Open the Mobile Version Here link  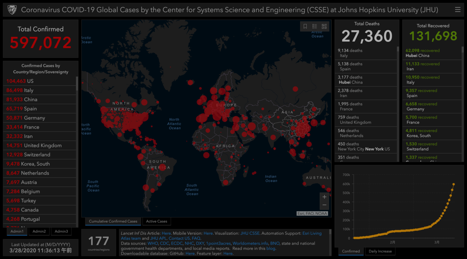click(x=208, y=233)
